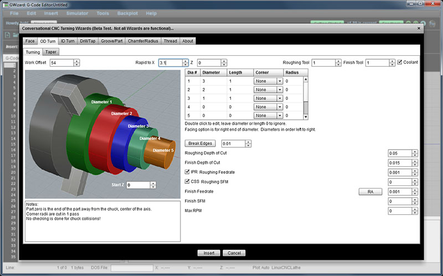Image resolution: width=443 pixels, height=276 pixels.
Task: Click the Break Edges value field
Action: [233, 144]
